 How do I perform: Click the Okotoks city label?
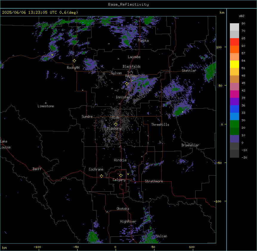click(x=123, y=209)
